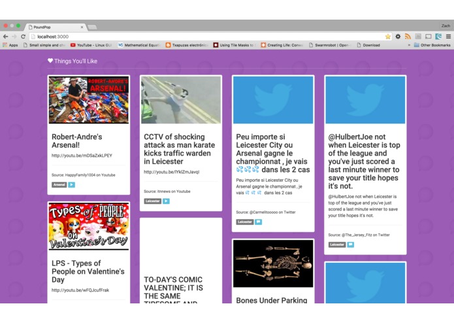454x323 pixels.
Task: Open a new tab button
Action: click(x=92, y=27)
